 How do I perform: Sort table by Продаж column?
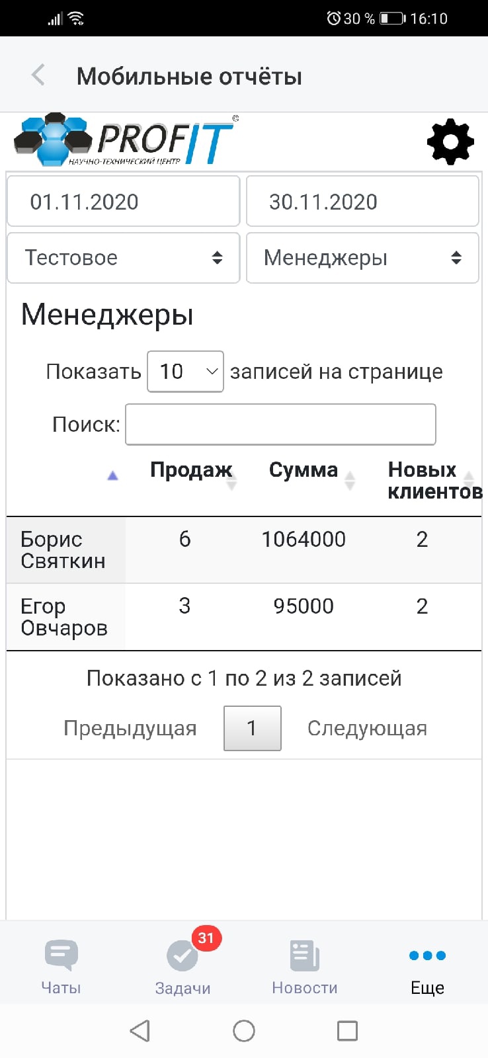click(191, 471)
